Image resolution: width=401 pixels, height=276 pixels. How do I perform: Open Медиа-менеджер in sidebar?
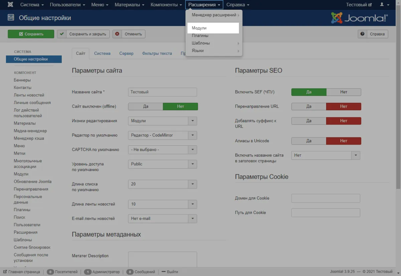point(30,131)
